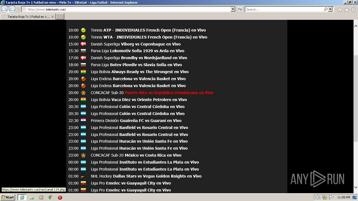
Task: Click the volume speaker tray icon
Action: coord(318,197)
